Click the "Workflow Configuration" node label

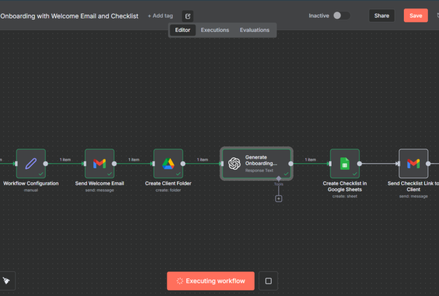pos(31,184)
